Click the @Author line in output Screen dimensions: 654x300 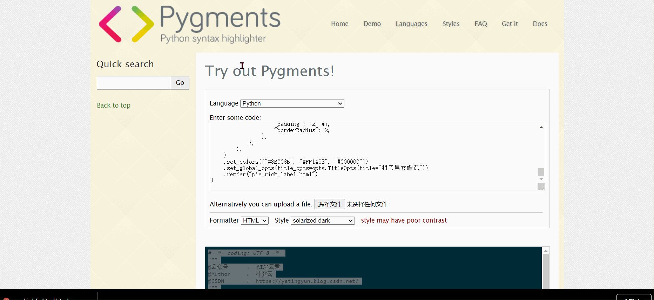(x=240, y=274)
